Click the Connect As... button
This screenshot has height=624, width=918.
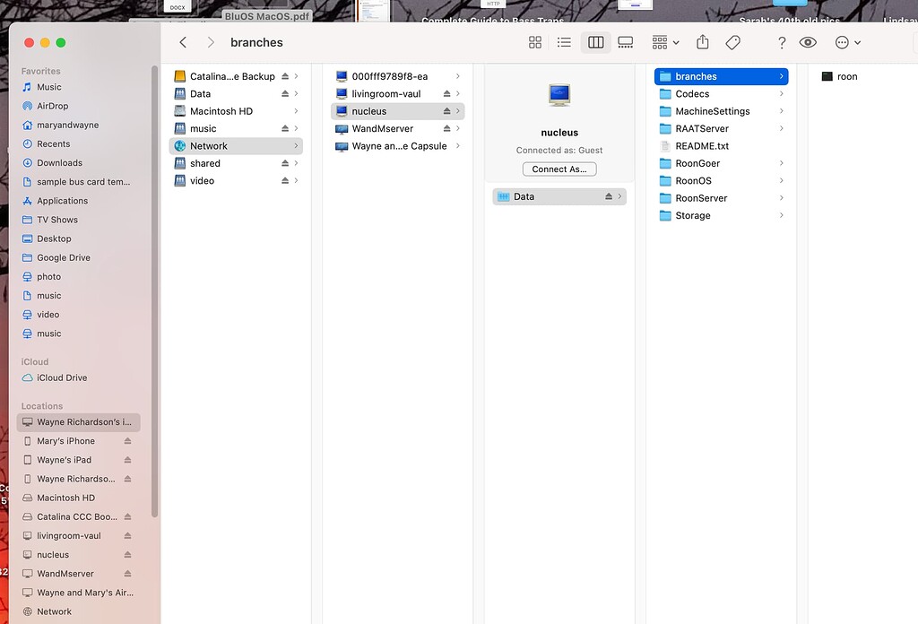click(x=559, y=169)
